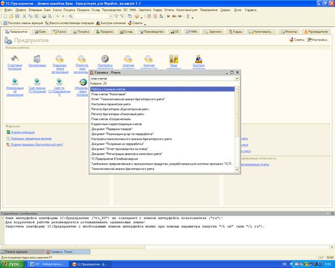Click Советы button in the toolbar
335x268 pixels.
coord(136,23)
